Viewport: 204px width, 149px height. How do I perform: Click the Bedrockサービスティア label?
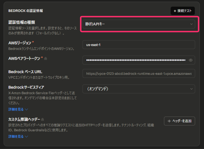pyautogui.click(x=26, y=87)
